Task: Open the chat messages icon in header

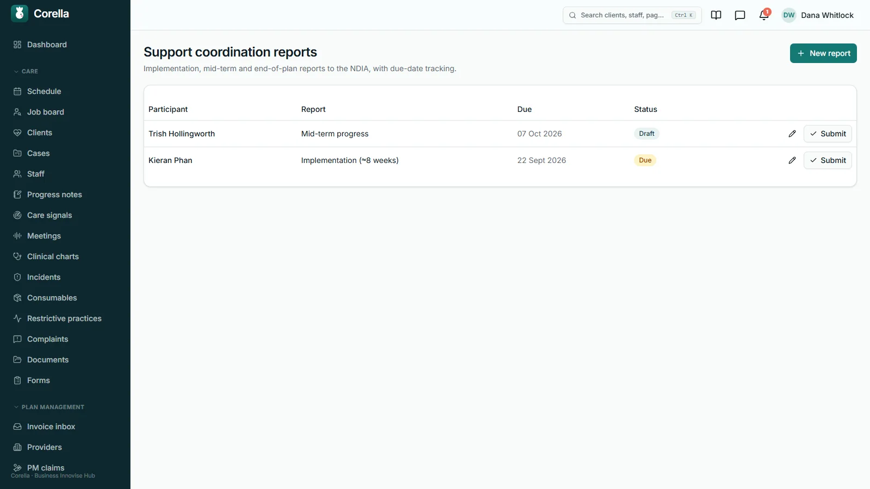Action: coord(740,15)
